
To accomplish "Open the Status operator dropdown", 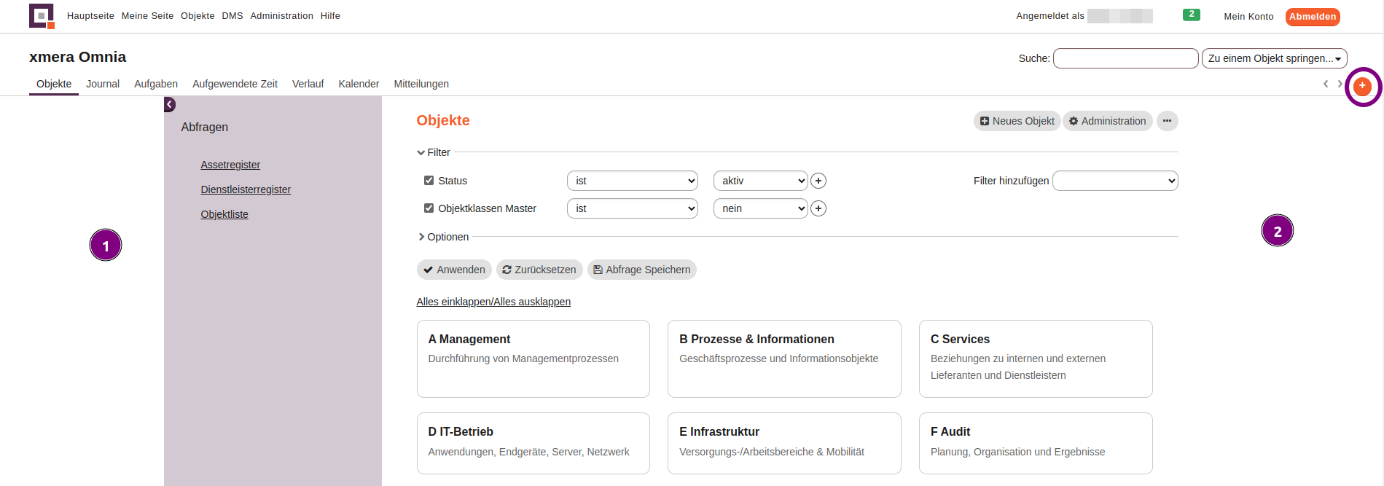I will (x=632, y=181).
